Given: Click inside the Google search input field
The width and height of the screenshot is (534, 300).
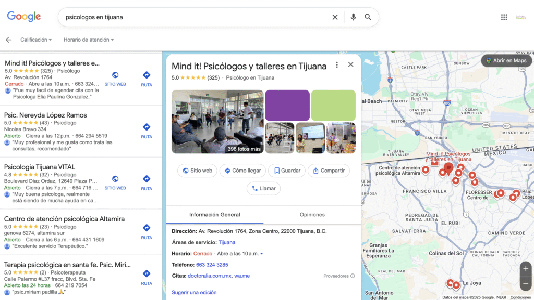Looking at the screenshot, I should coord(193,17).
